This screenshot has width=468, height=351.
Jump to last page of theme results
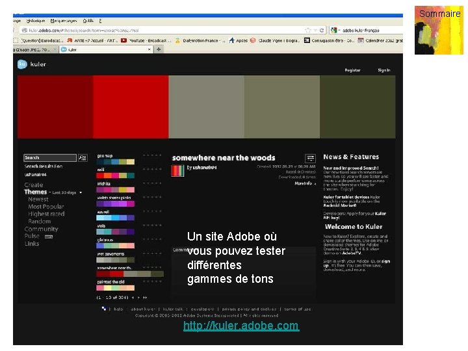pyautogui.click(x=145, y=297)
